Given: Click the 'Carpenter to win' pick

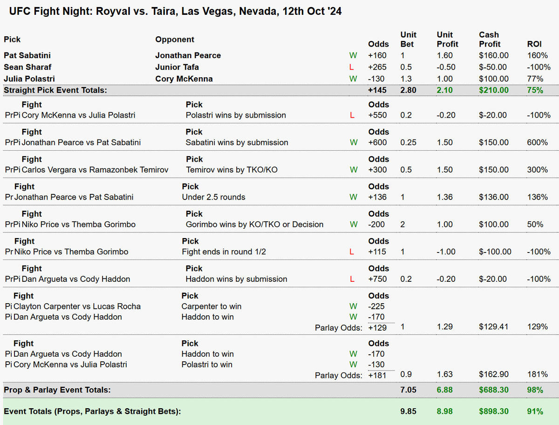Looking at the screenshot, I should (x=211, y=306).
